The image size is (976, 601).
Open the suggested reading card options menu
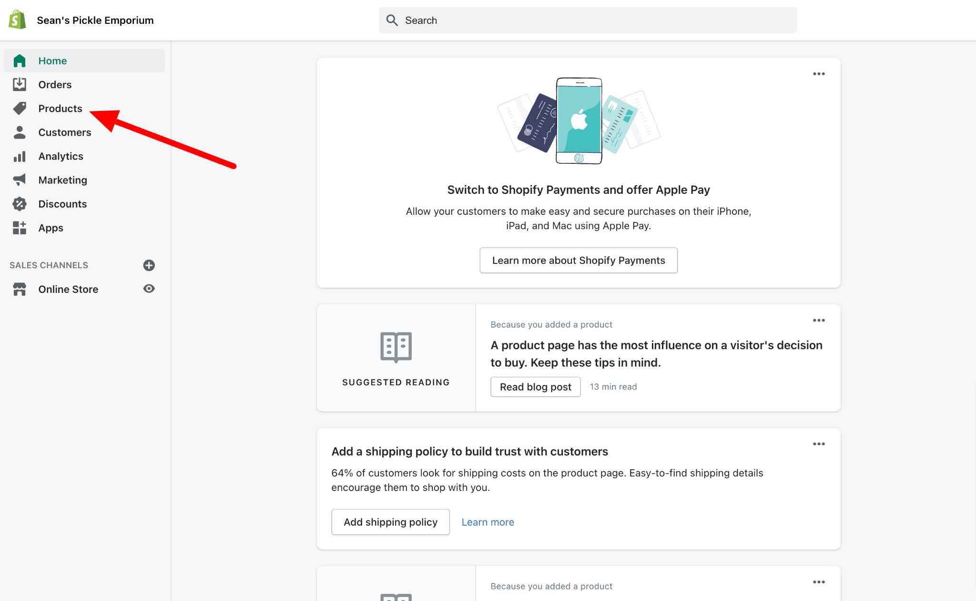tap(819, 320)
